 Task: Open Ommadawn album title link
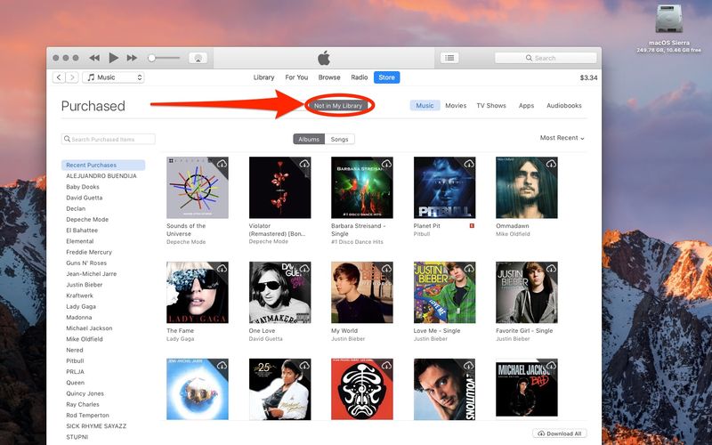[513, 226]
